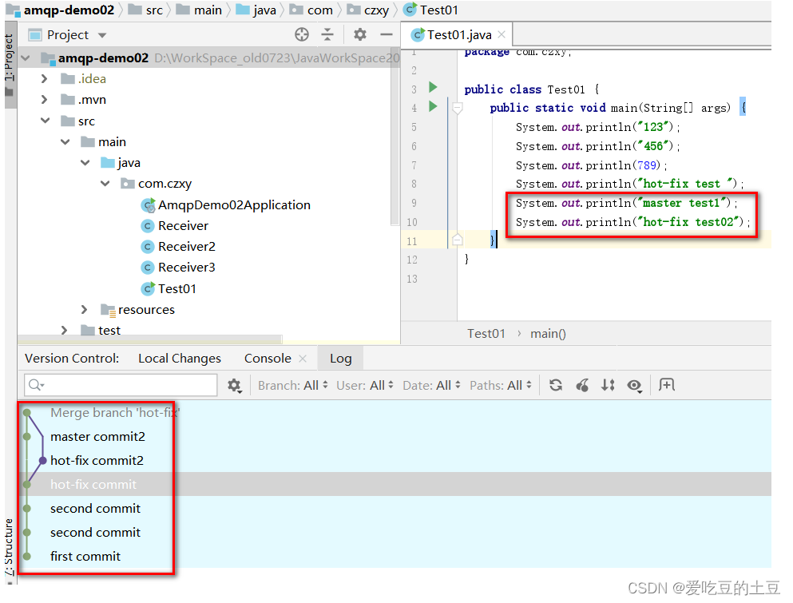The width and height of the screenshot is (793, 603).
Task: Expand the resources folder
Action: pos(84,310)
